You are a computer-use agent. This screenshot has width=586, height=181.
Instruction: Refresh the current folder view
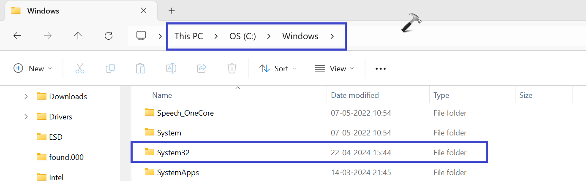pyautogui.click(x=109, y=36)
